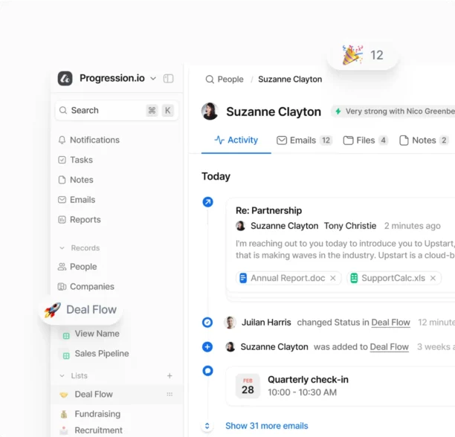This screenshot has width=455, height=437.
Task: Expand the Progression.io workspace dropdown
Action: tap(153, 79)
